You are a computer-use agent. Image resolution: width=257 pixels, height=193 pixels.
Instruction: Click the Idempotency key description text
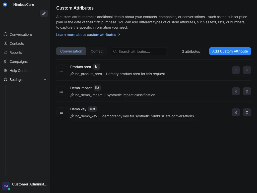148,116
